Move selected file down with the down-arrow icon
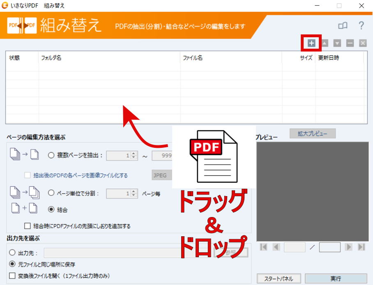The width and height of the screenshot is (373, 285). point(337,43)
